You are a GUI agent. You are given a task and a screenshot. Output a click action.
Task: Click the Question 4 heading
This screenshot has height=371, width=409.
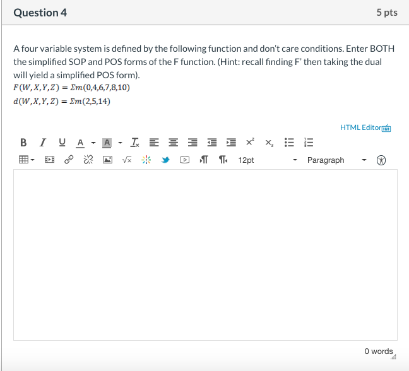40,13
